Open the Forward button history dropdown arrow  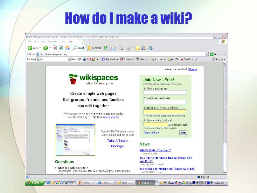point(50,48)
